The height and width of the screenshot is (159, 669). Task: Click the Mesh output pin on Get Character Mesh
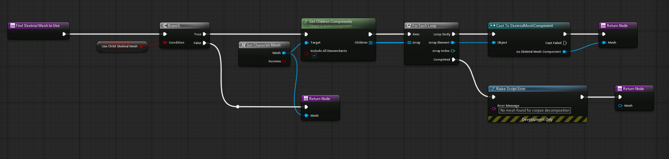[284, 53]
